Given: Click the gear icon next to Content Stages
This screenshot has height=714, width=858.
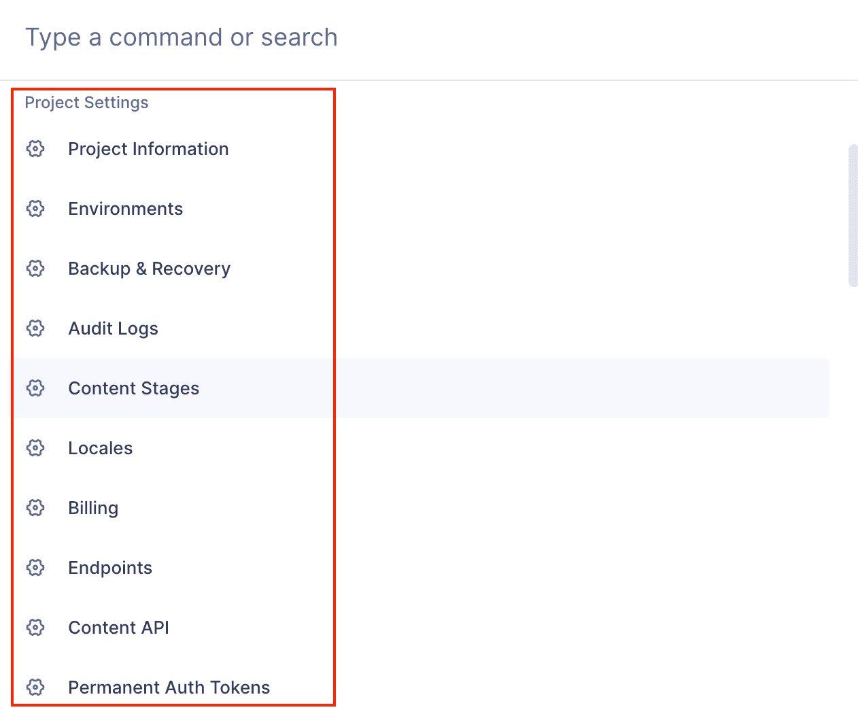Looking at the screenshot, I should coord(35,388).
